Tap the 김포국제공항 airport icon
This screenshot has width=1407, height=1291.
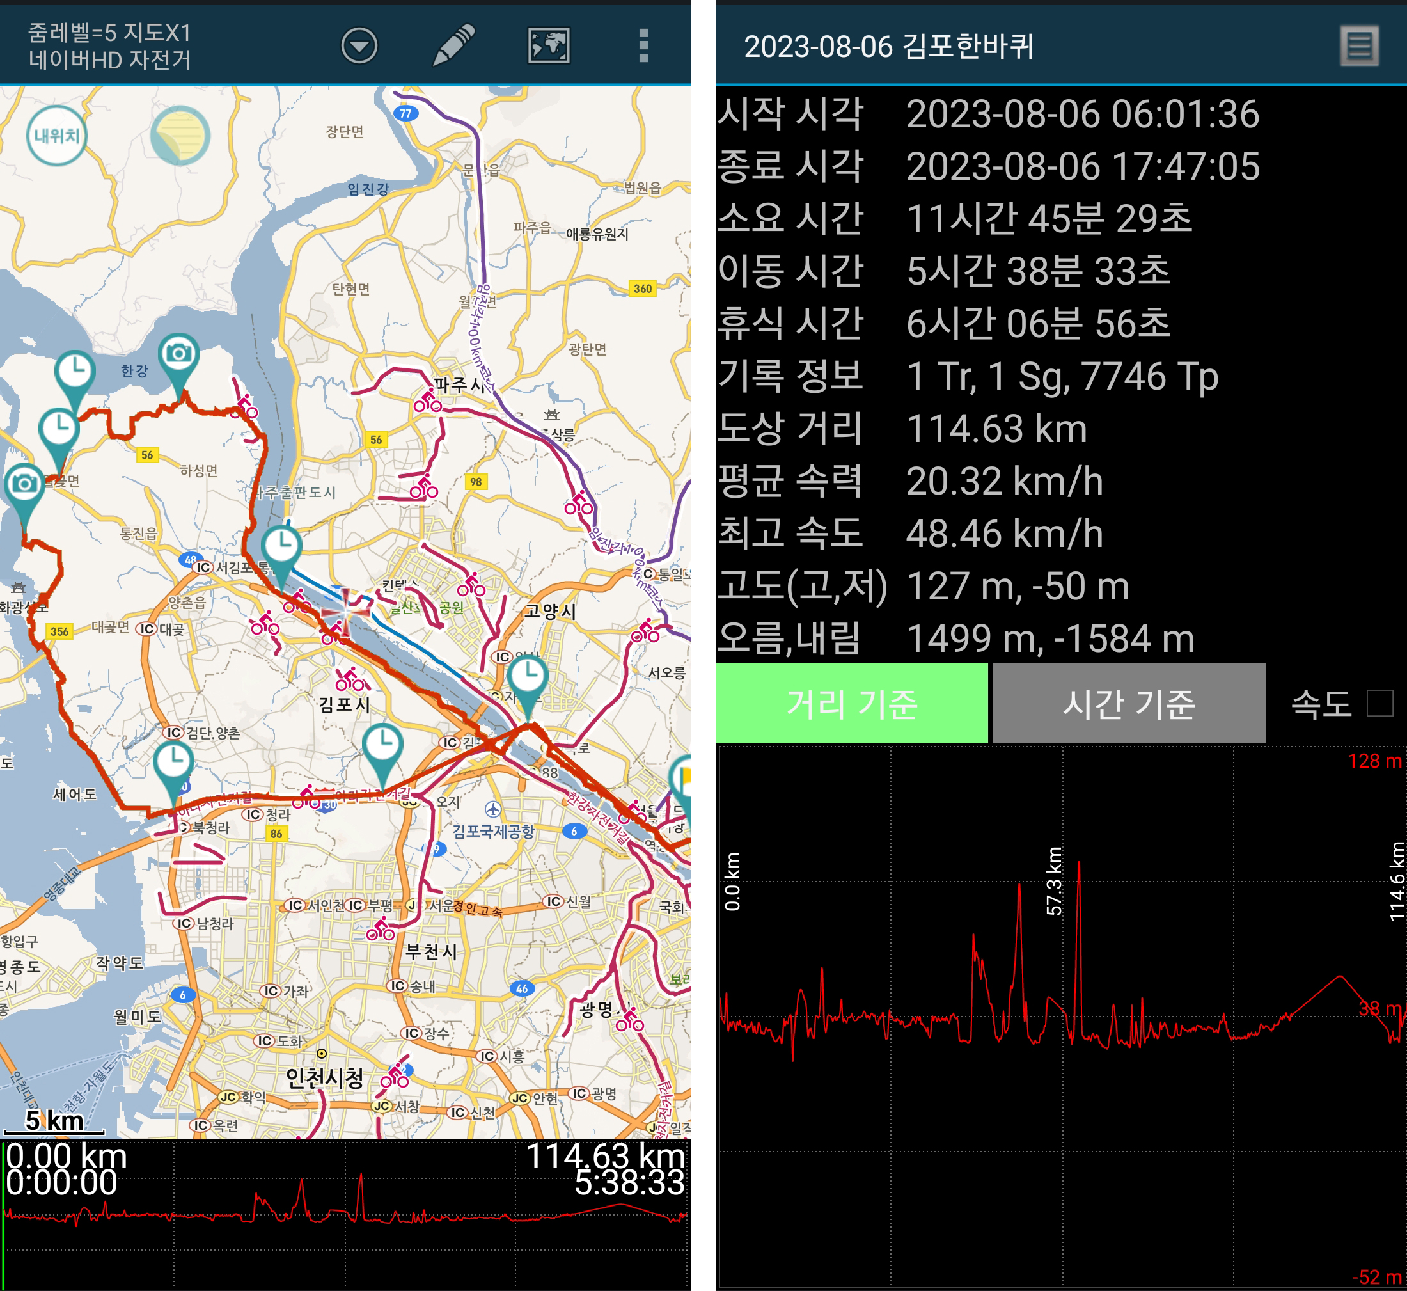(x=493, y=809)
